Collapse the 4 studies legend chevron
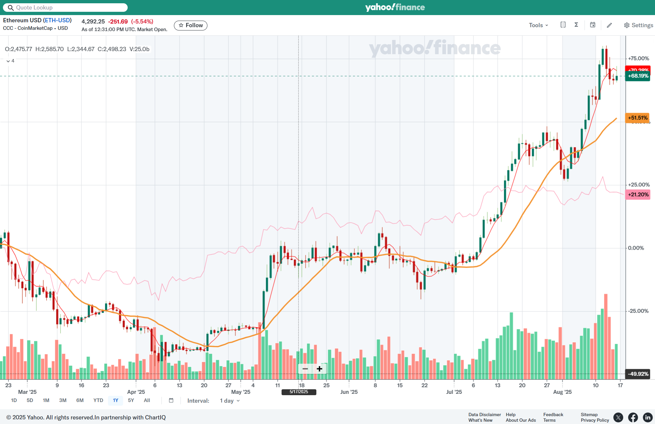655x424 pixels. click(8, 61)
